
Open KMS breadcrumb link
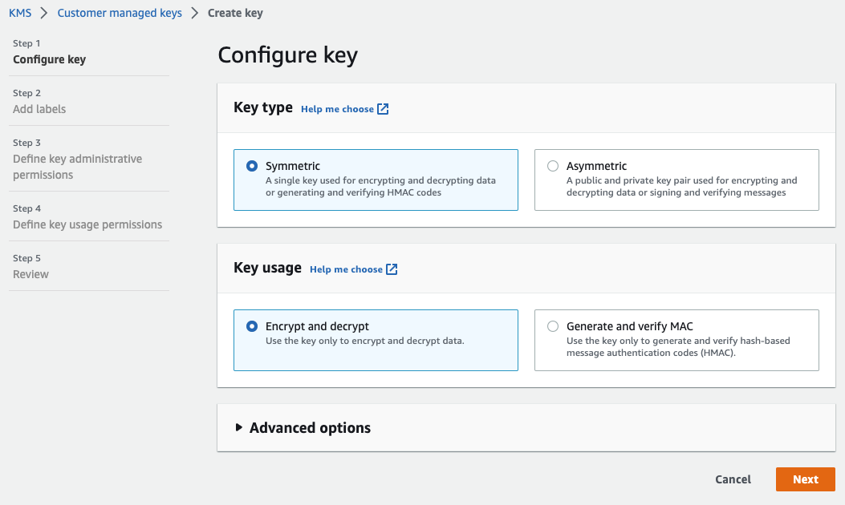20,13
